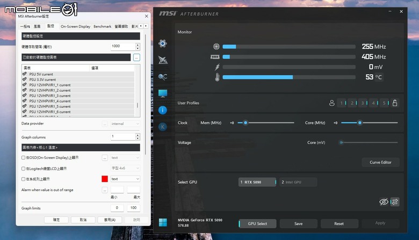Open the hardware monitor screen icon
The image size is (419, 240).
point(163,93)
